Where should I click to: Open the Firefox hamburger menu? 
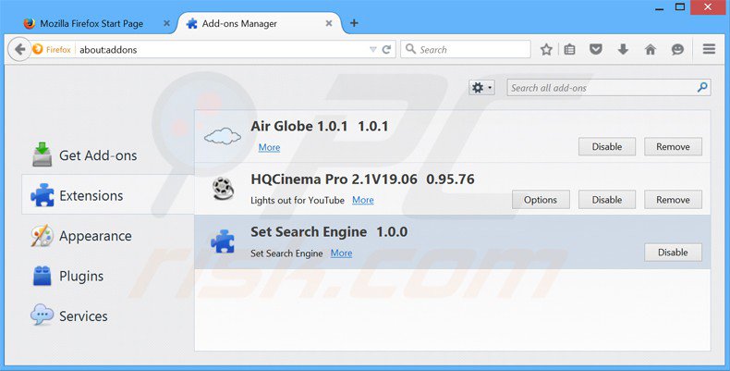click(709, 49)
